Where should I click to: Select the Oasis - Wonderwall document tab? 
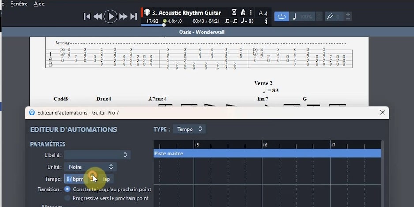202,32
